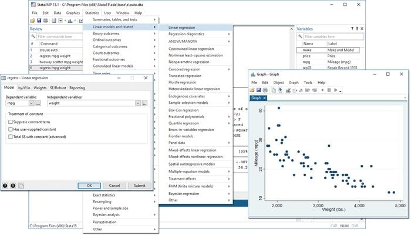This screenshot has width=411, height=239.
Task: Open Independent variables dropdown arrow
Action: point(138,103)
